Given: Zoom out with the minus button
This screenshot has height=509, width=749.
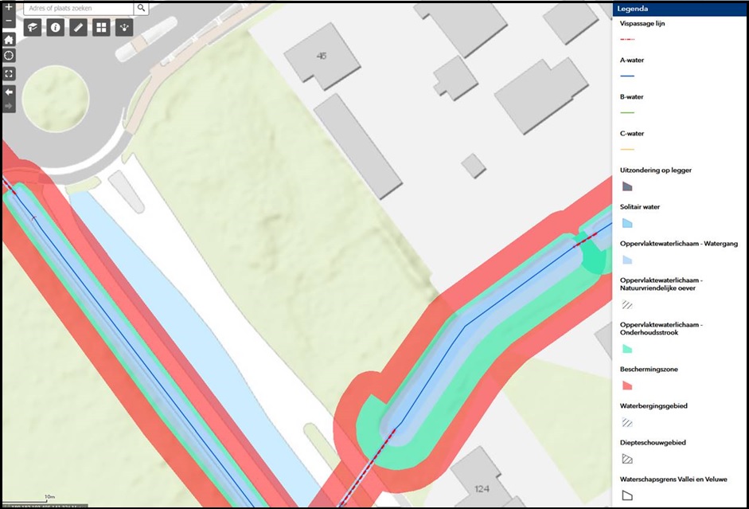Looking at the screenshot, I should 9,21.
